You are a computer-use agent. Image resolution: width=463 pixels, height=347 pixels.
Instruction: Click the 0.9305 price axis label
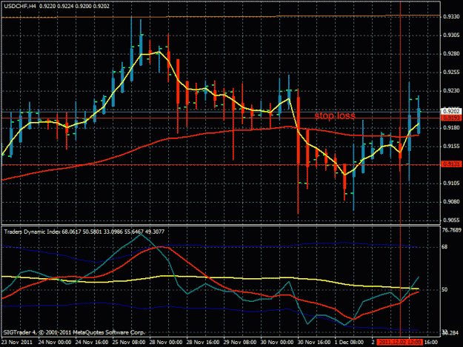tap(451, 36)
